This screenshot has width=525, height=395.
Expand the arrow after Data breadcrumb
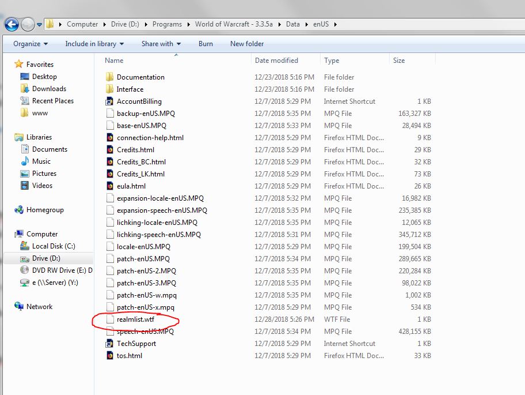pyautogui.click(x=306, y=24)
